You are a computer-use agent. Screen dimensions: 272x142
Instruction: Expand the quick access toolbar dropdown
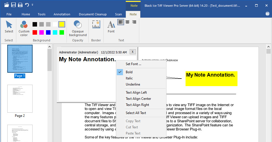[33, 5]
